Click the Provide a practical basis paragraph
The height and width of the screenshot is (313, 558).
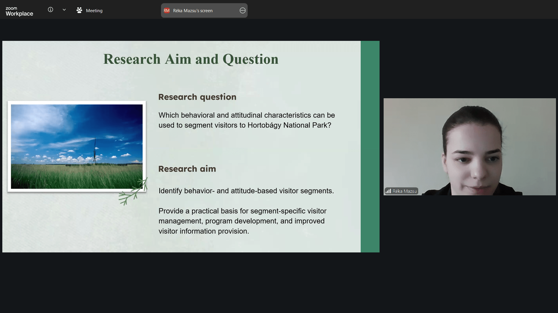point(242,221)
